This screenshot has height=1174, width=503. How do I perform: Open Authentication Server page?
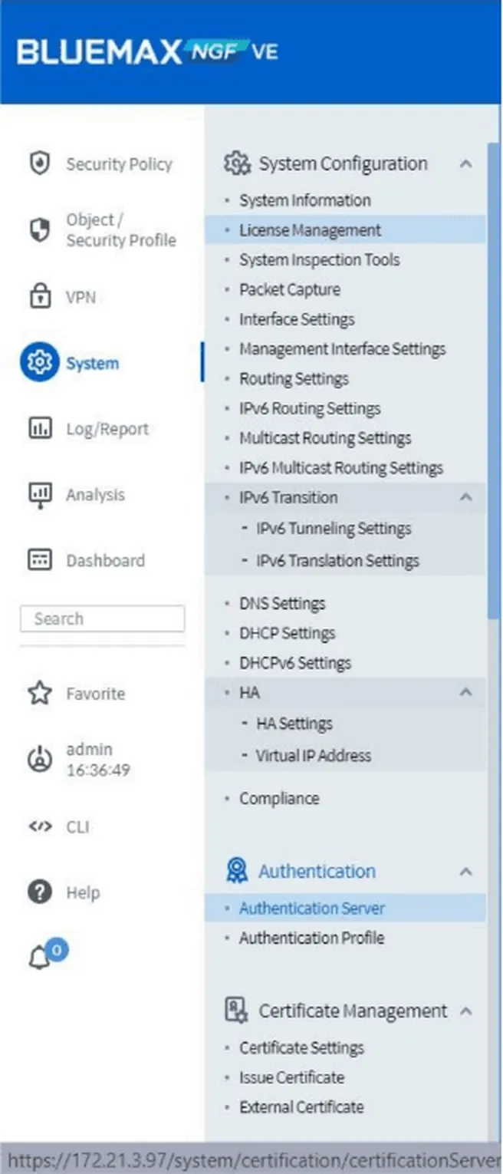click(312, 909)
